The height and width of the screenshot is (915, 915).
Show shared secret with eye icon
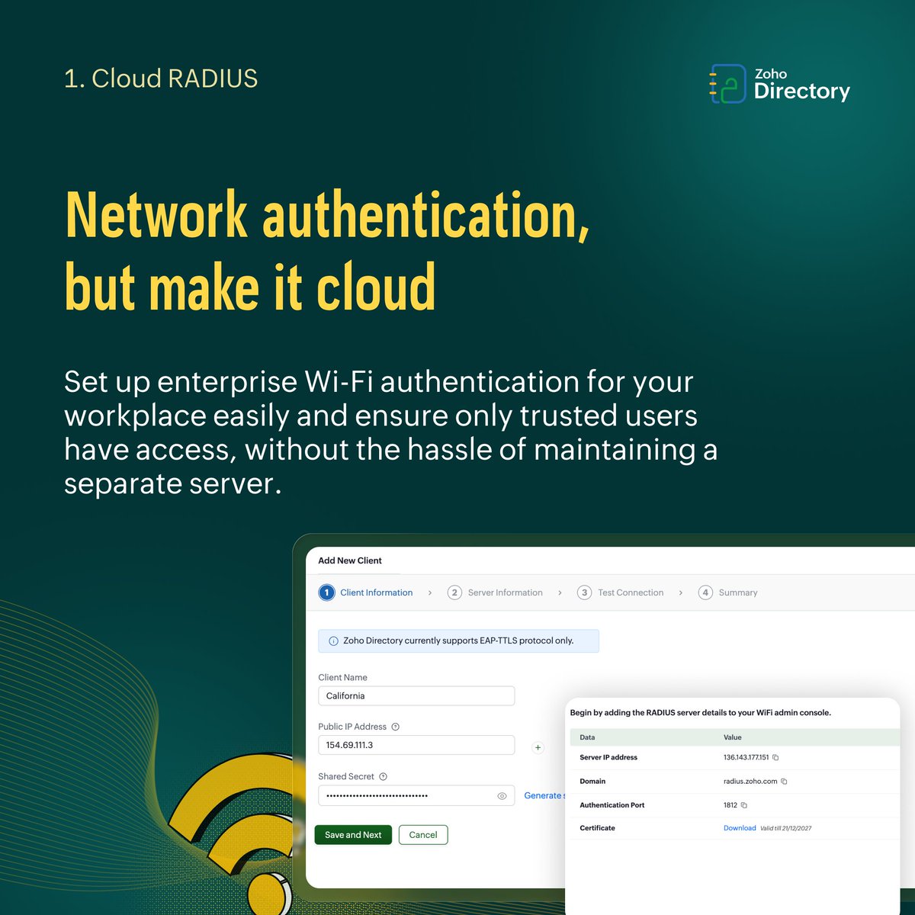(502, 796)
